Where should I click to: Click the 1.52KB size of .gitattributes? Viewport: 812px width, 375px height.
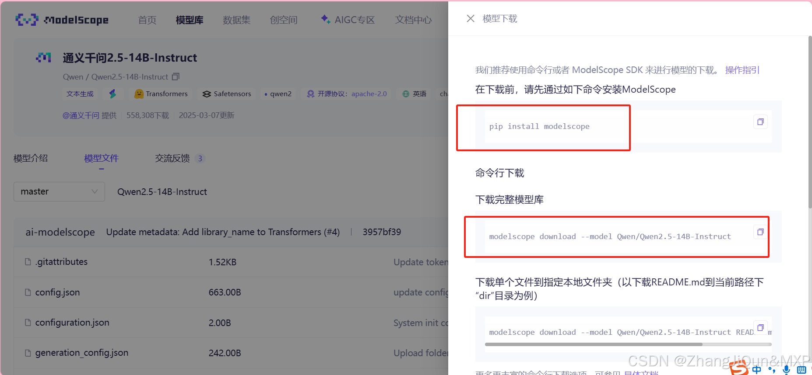(222, 262)
